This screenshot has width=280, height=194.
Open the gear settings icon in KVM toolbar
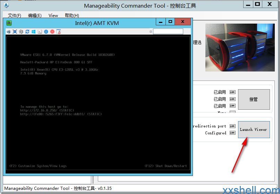21,32
